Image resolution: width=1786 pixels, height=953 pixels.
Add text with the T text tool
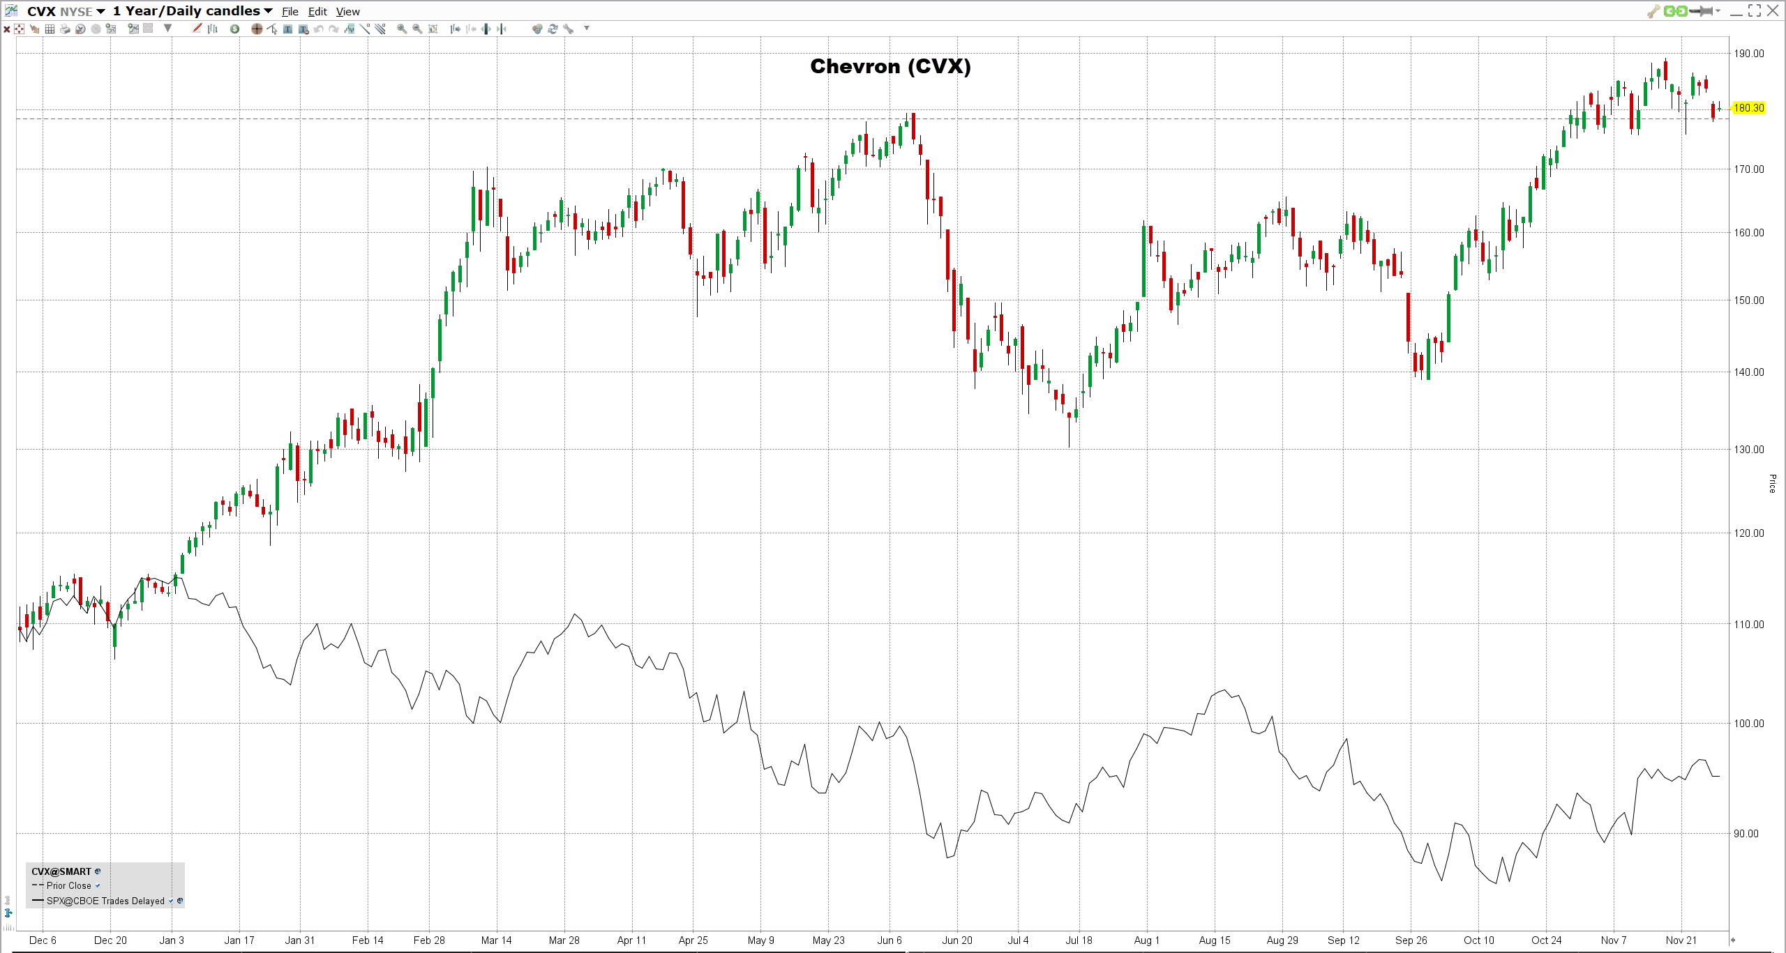tap(287, 29)
